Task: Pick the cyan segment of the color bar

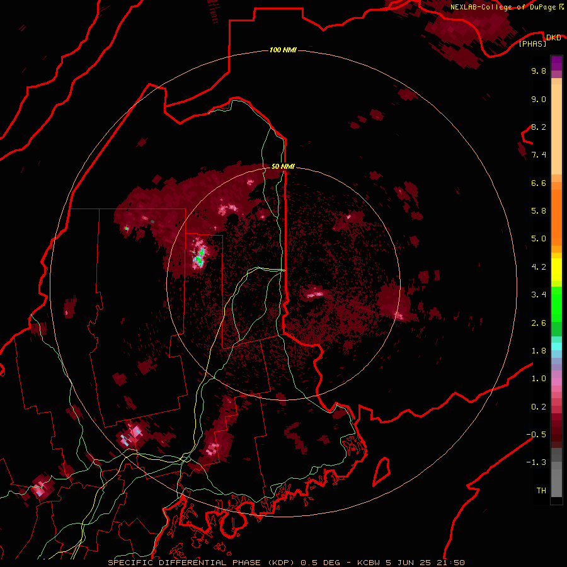Action: pos(556,346)
